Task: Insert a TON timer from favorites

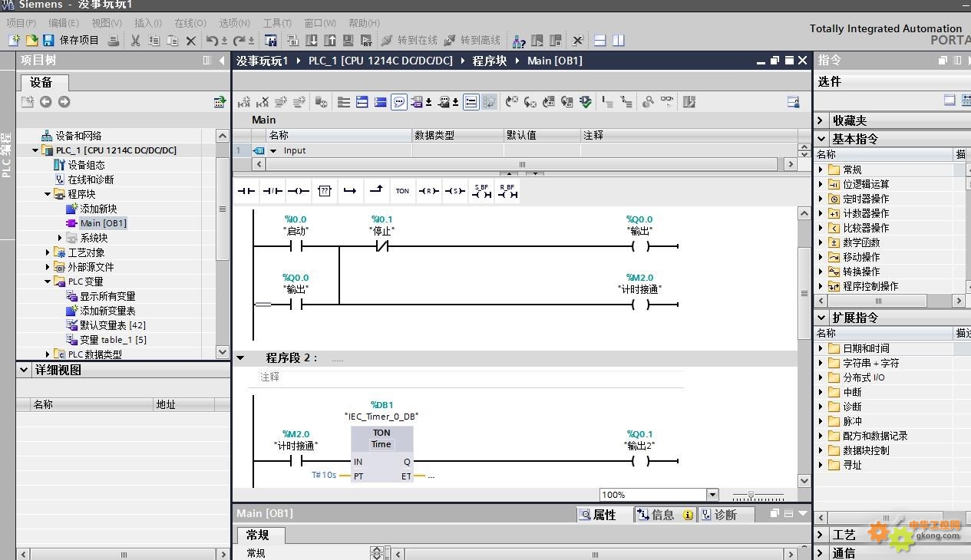Action: pos(402,191)
